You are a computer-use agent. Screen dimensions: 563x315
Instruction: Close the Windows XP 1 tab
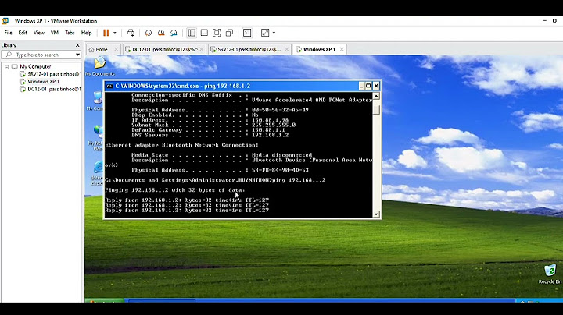pyautogui.click(x=342, y=49)
